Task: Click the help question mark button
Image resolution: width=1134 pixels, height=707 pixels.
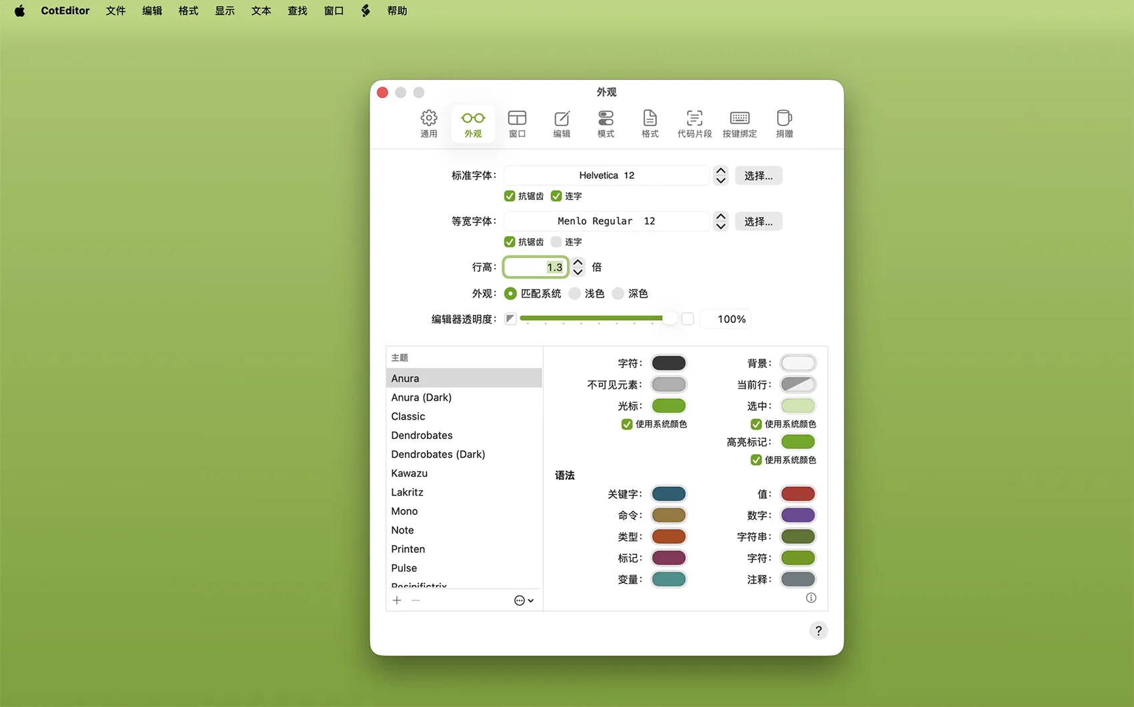Action: click(818, 631)
